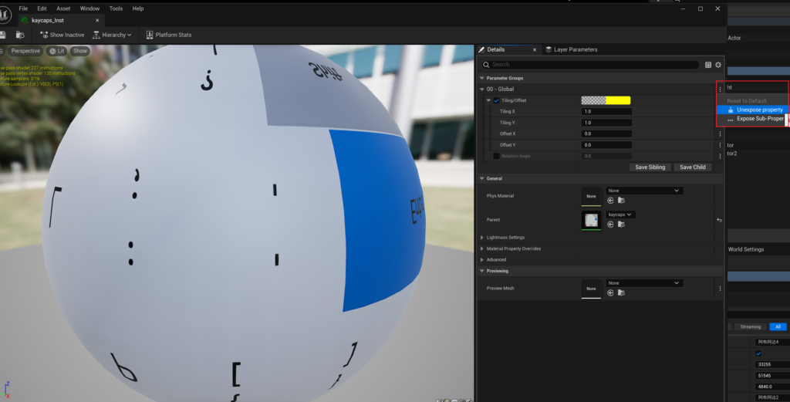Viewport: 790px width, 402px height.
Task: Open the viewport Show menu
Action: click(79, 51)
